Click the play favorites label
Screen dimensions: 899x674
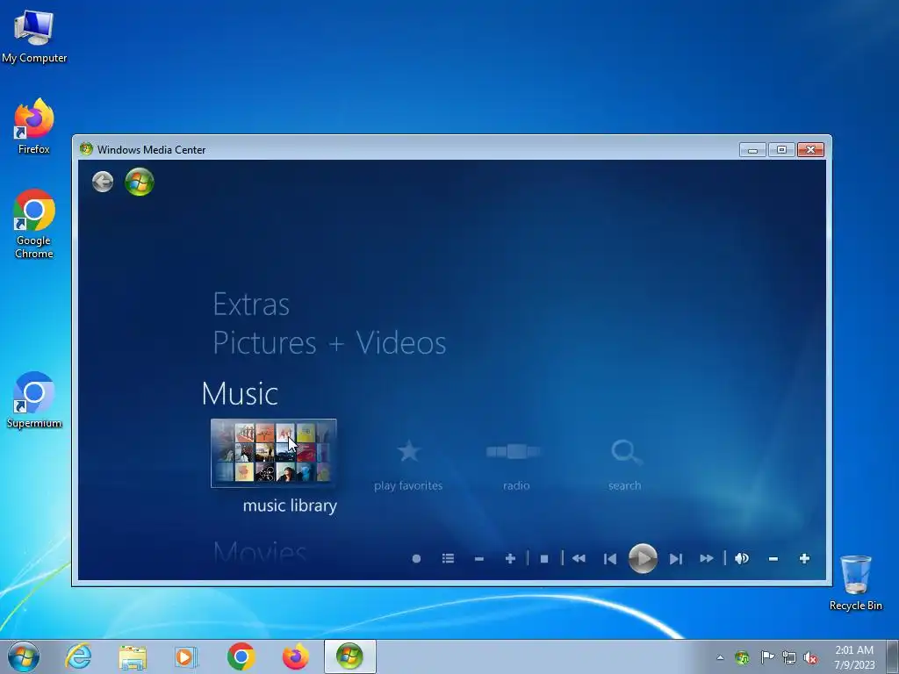pyautogui.click(x=408, y=486)
